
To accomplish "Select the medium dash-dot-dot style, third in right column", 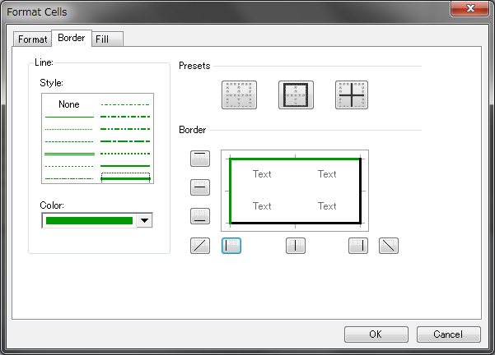I will [125, 129].
